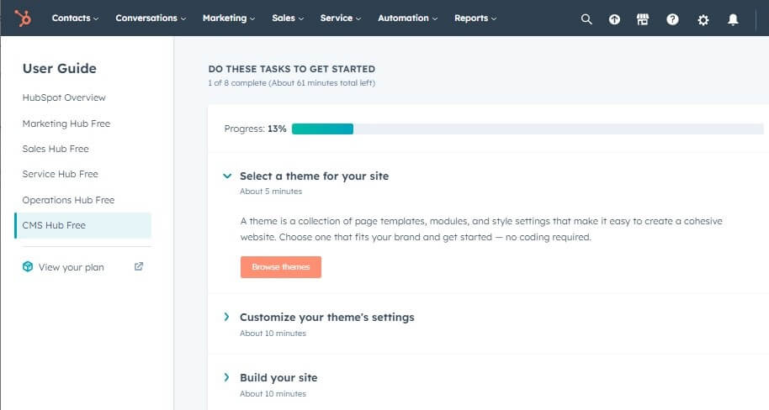Open the Contacts dropdown menu

(75, 18)
